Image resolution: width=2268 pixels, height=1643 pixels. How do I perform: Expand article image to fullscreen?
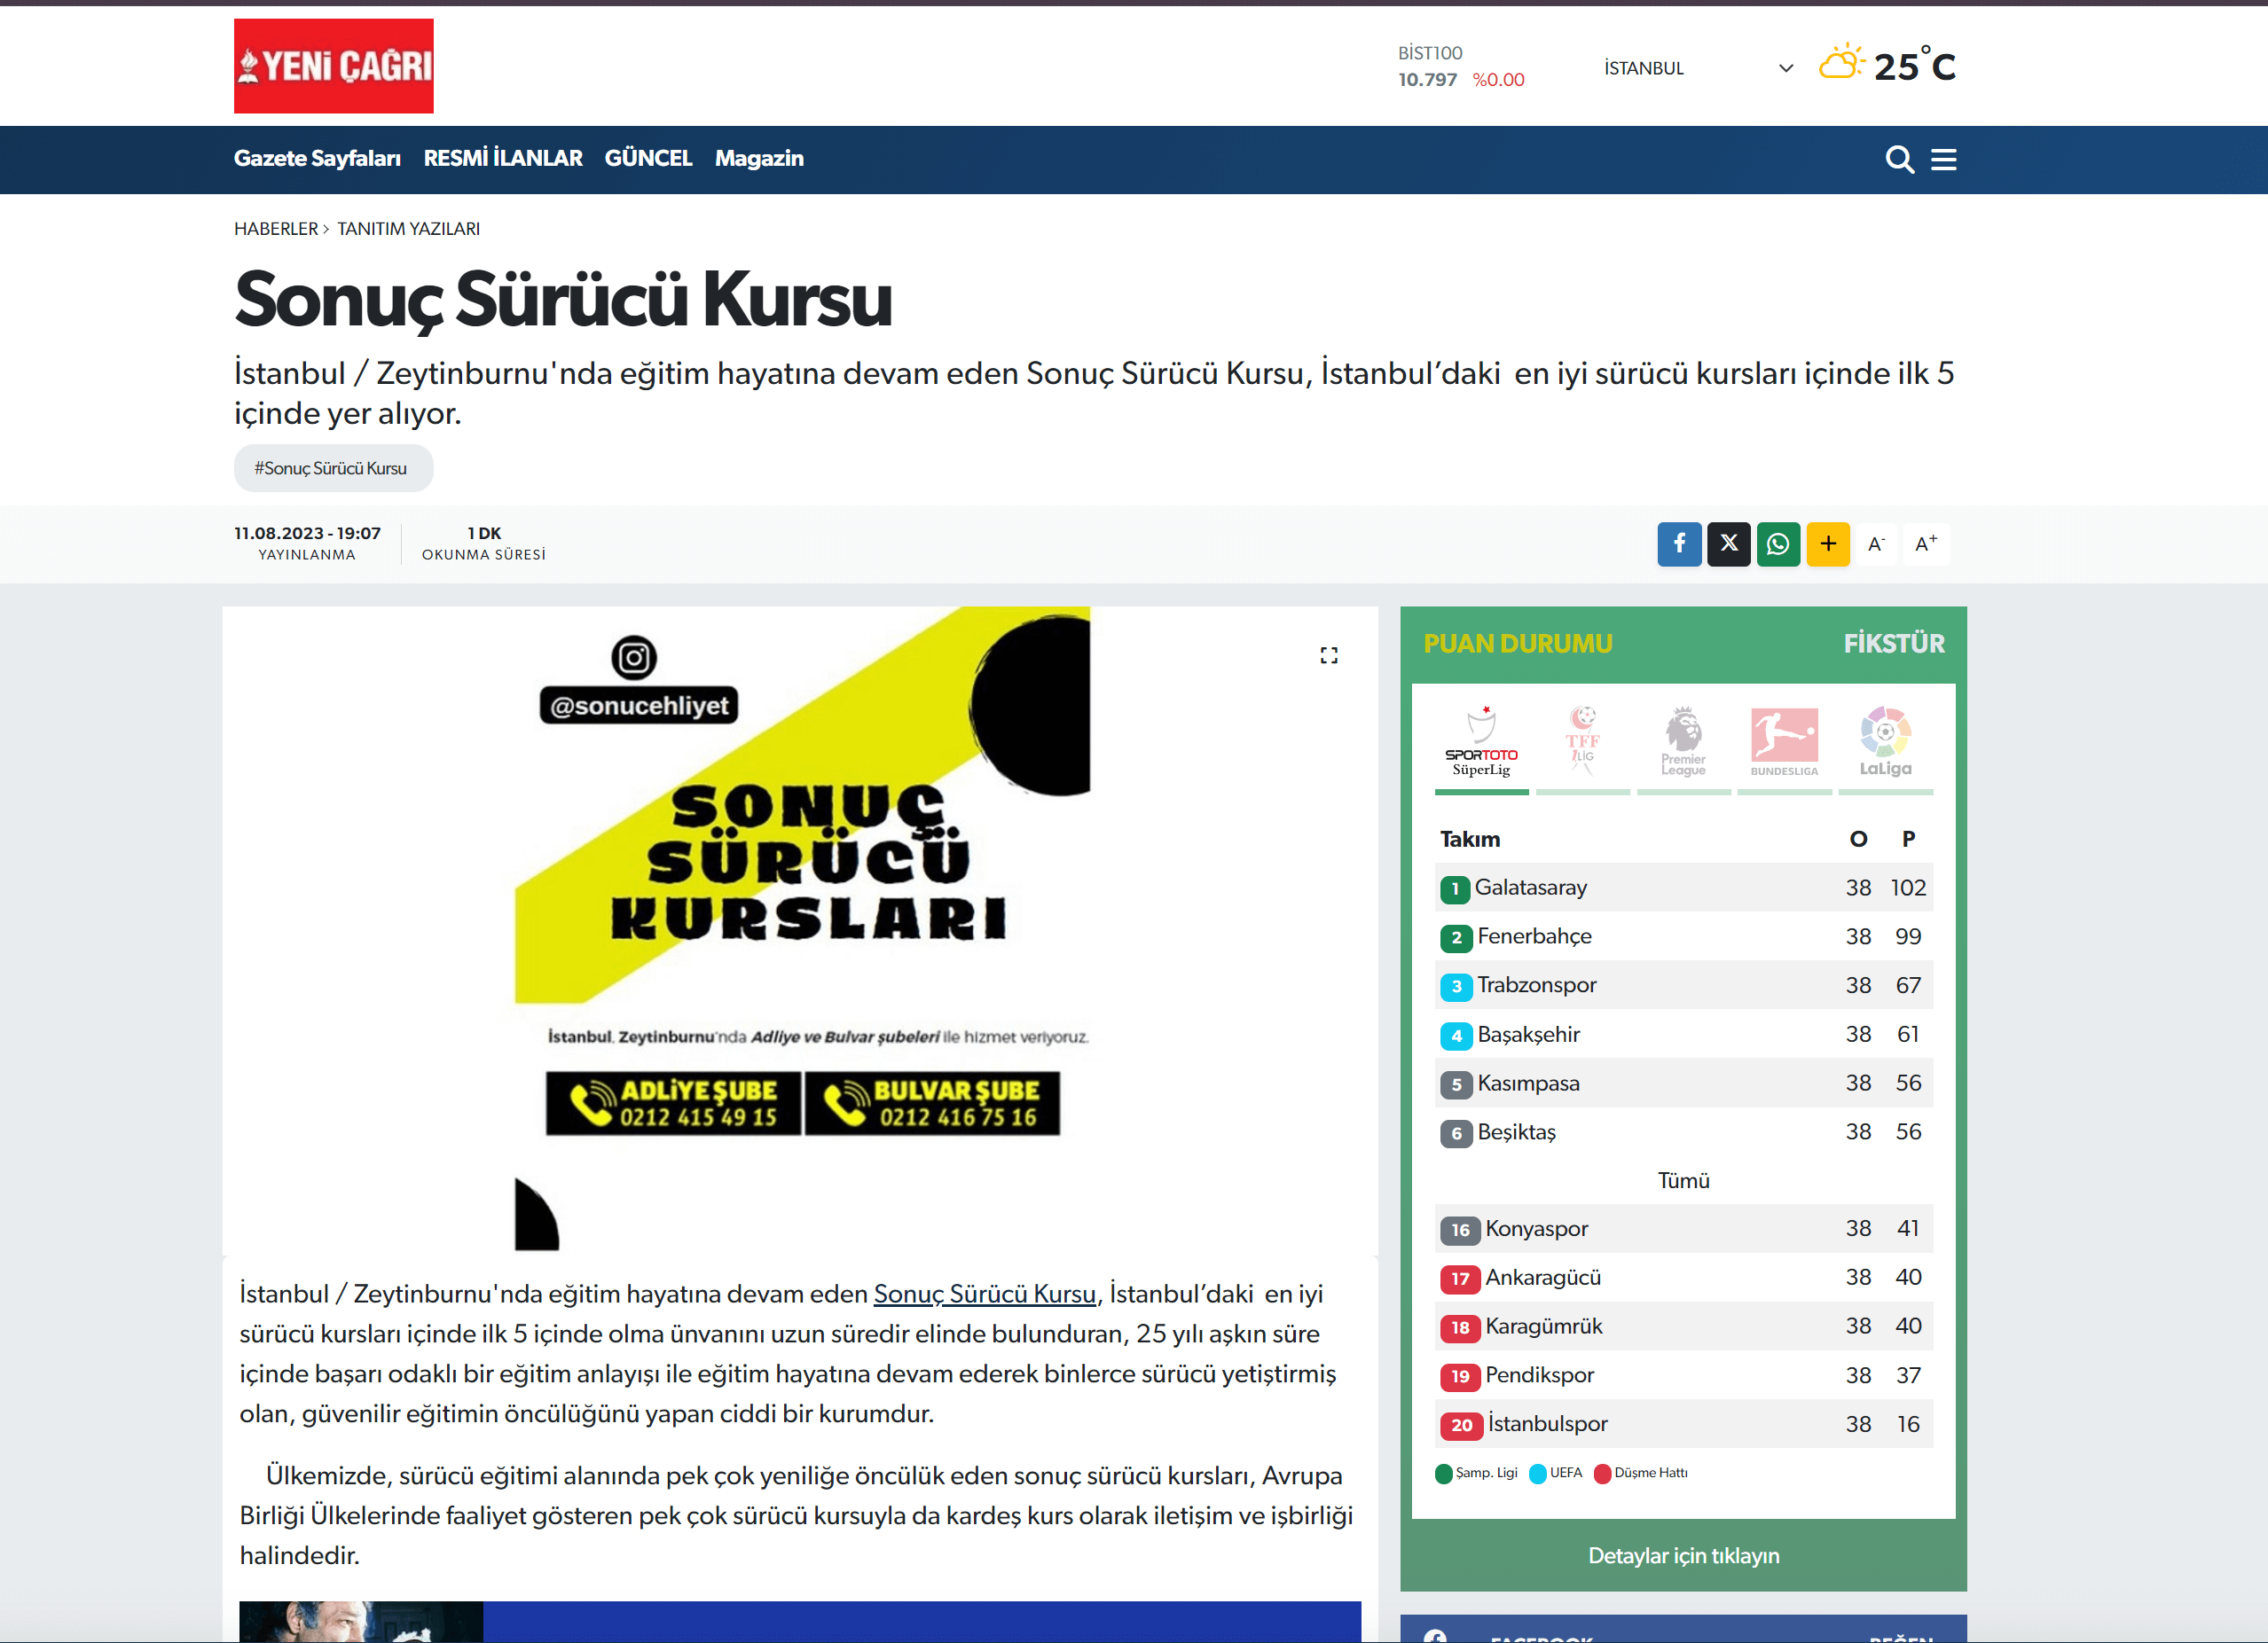pos(1328,655)
